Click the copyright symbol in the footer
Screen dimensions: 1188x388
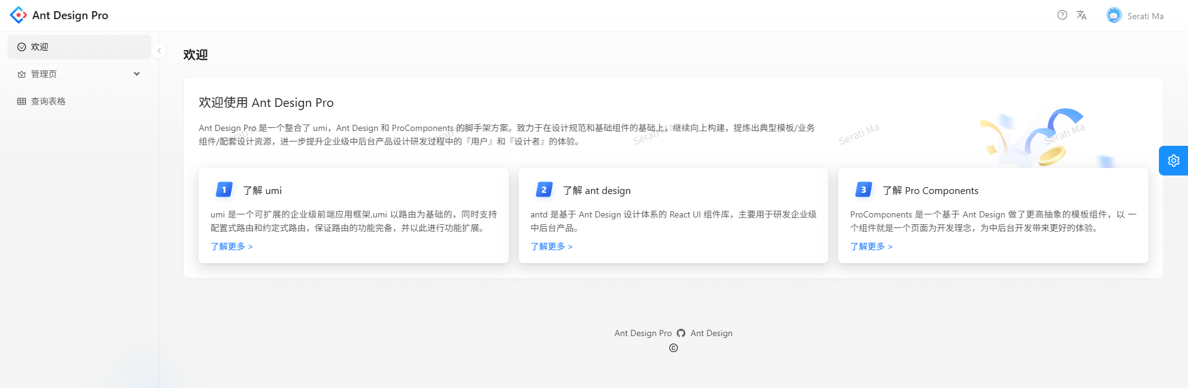click(x=674, y=348)
